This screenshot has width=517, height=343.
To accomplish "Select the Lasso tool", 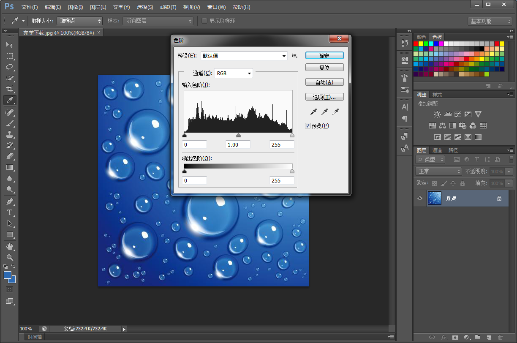I will (x=9, y=67).
